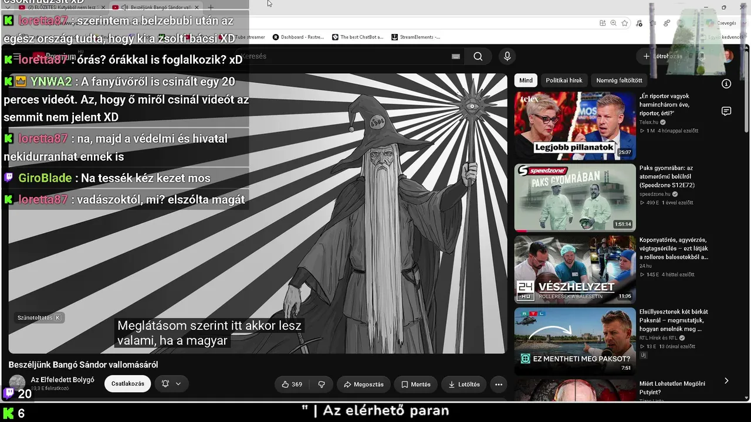The height and width of the screenshot is (422, 751).
Task: Open the browser extension link icon
Action: [667, 23]
